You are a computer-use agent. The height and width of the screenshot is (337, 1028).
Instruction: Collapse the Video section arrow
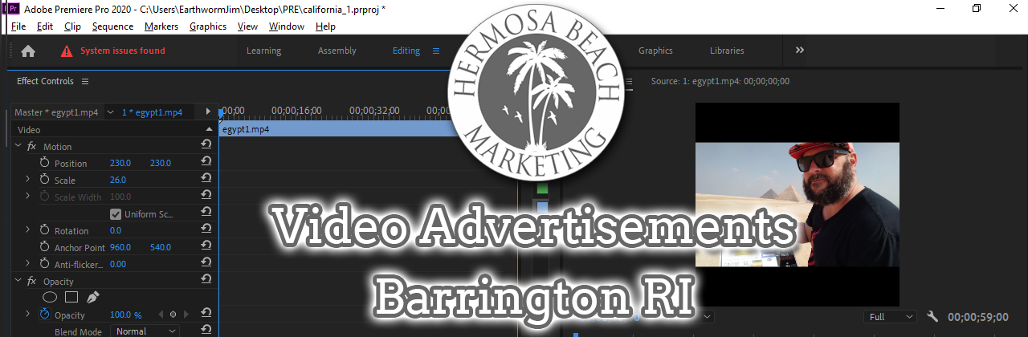point(210,129)
